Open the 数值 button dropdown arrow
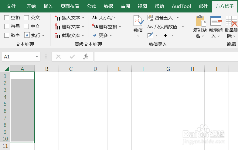This screenshot has height=150, width=238. click(x=138, y=36)
